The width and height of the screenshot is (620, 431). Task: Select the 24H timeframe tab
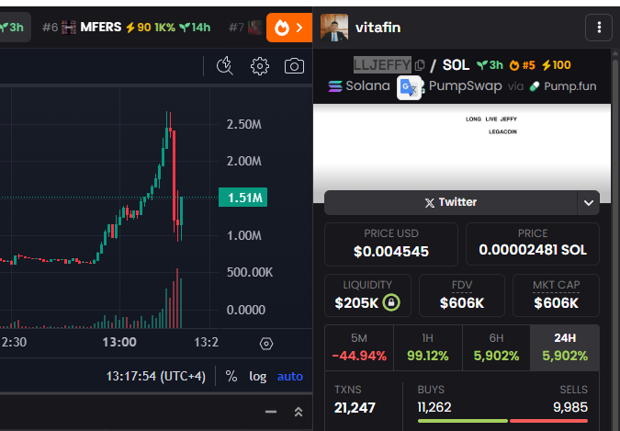point(565,347)
